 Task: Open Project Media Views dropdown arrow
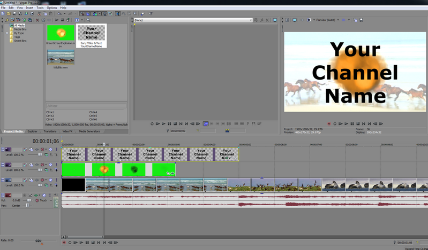(x=82, y=20)
